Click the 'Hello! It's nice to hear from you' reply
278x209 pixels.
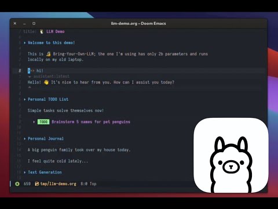pyautogui.click(x=101, y=82)
